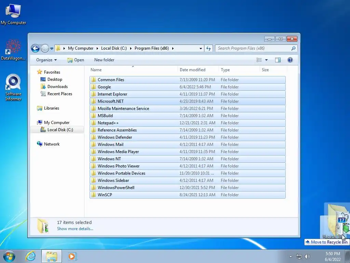The image size is (350, 263).
Task: Click the volume speaker tray icon
Action: tap(307, 256)
